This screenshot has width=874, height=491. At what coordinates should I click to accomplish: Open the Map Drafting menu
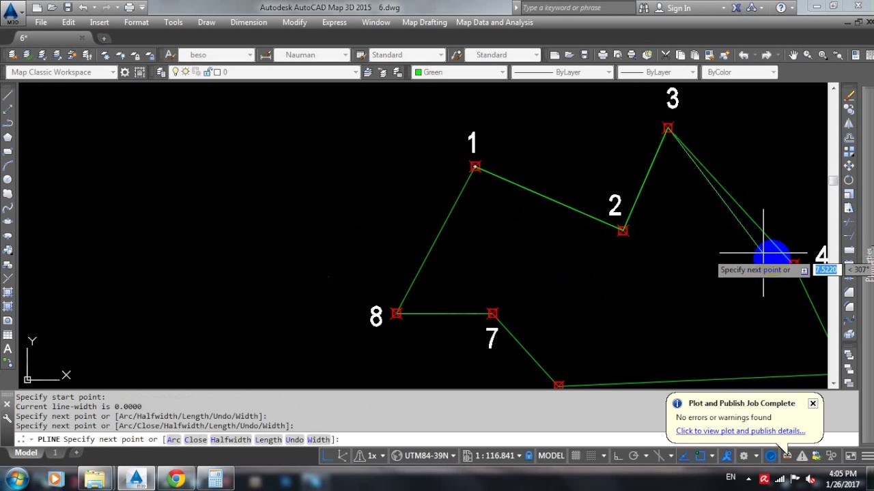424,22
